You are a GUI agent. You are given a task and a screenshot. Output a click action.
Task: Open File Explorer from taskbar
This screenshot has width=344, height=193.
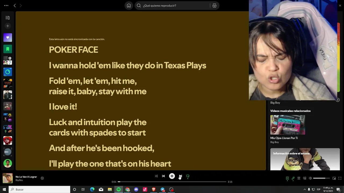[x=110, y=190]
